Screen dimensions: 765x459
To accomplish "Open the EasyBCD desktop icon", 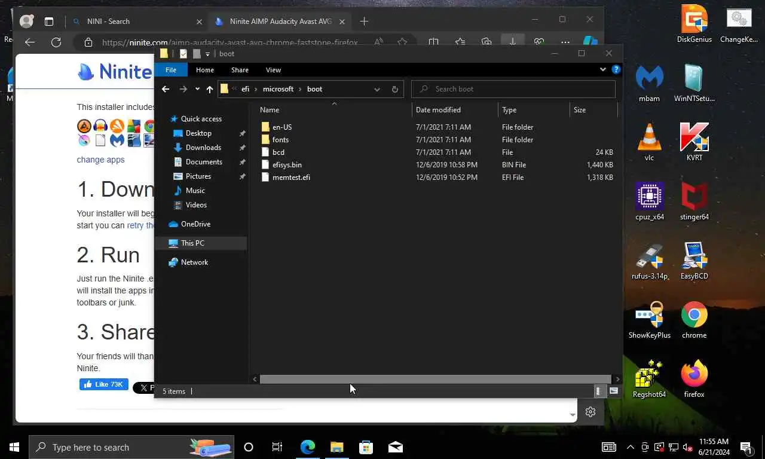I will pos(694,261).
